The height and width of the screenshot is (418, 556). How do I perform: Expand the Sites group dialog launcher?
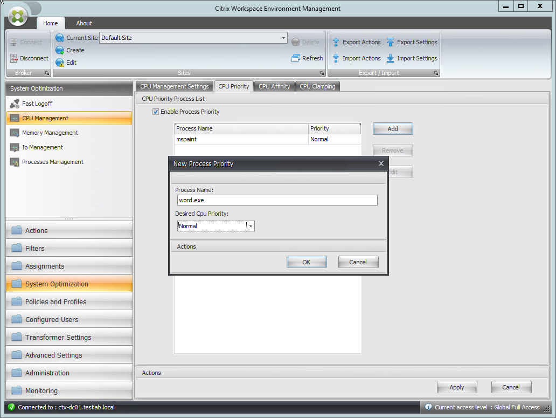point(322,73)
